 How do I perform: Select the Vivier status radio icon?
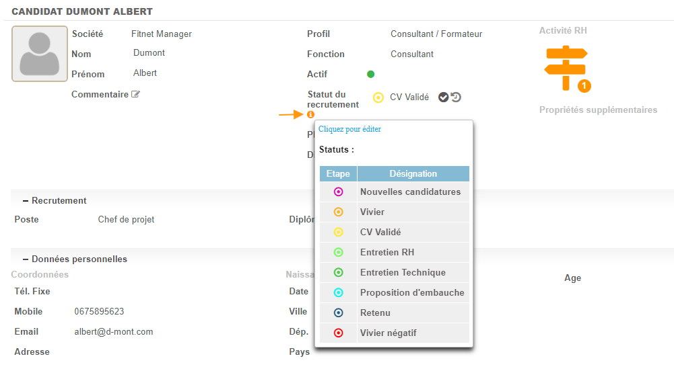point(338,212)
